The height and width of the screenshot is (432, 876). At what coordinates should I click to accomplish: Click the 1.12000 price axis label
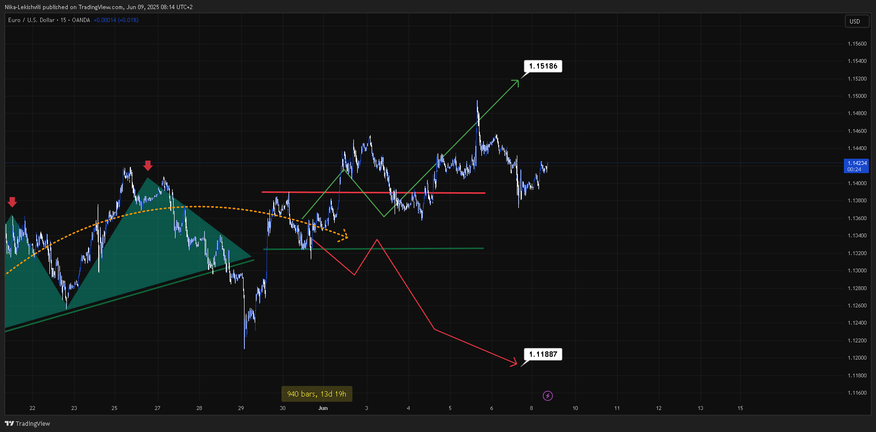pos(857,358)
